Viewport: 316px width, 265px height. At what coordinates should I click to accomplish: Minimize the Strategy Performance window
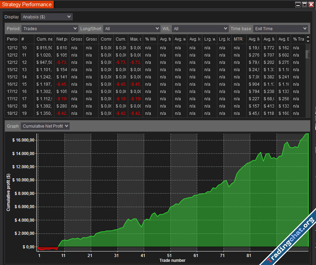coord(298,5)
